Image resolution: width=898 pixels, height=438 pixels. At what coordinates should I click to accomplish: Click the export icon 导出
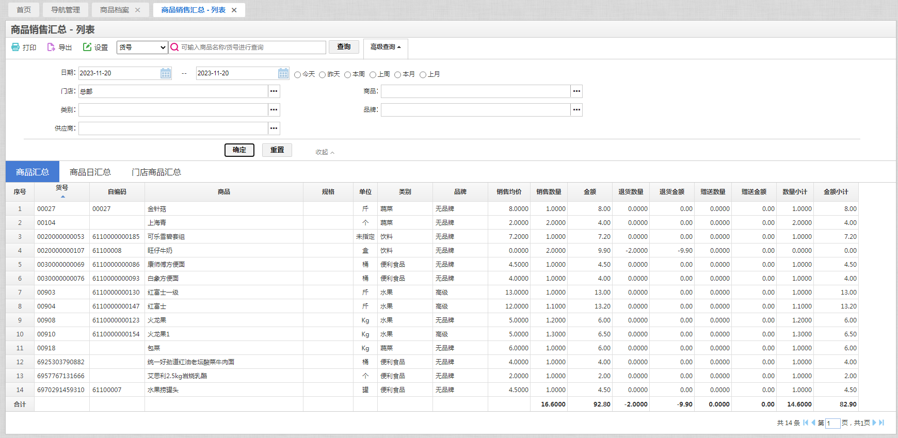tap(51, 47)
